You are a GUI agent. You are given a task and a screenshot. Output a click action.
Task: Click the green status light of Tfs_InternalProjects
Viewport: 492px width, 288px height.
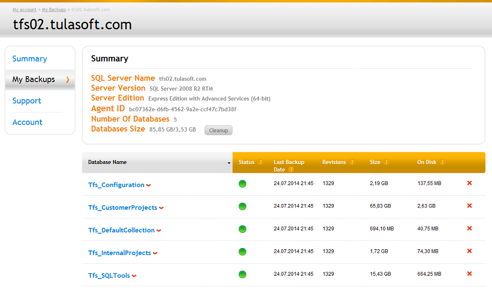[x=242, y=252]
